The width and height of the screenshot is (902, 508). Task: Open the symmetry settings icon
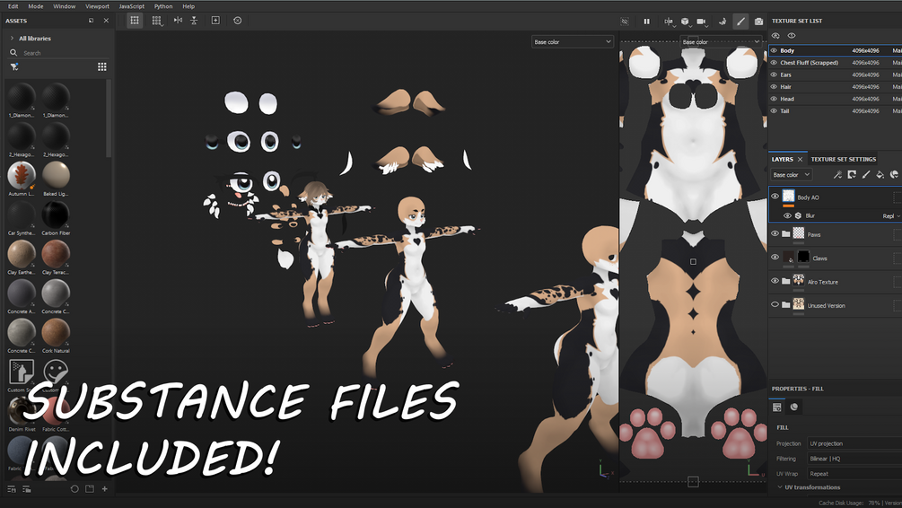coord(669,22)
